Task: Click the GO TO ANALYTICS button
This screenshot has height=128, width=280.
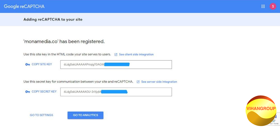Action: coord(85,115)
